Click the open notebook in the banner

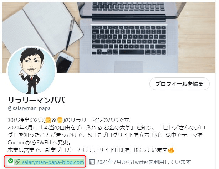(42, 28)
